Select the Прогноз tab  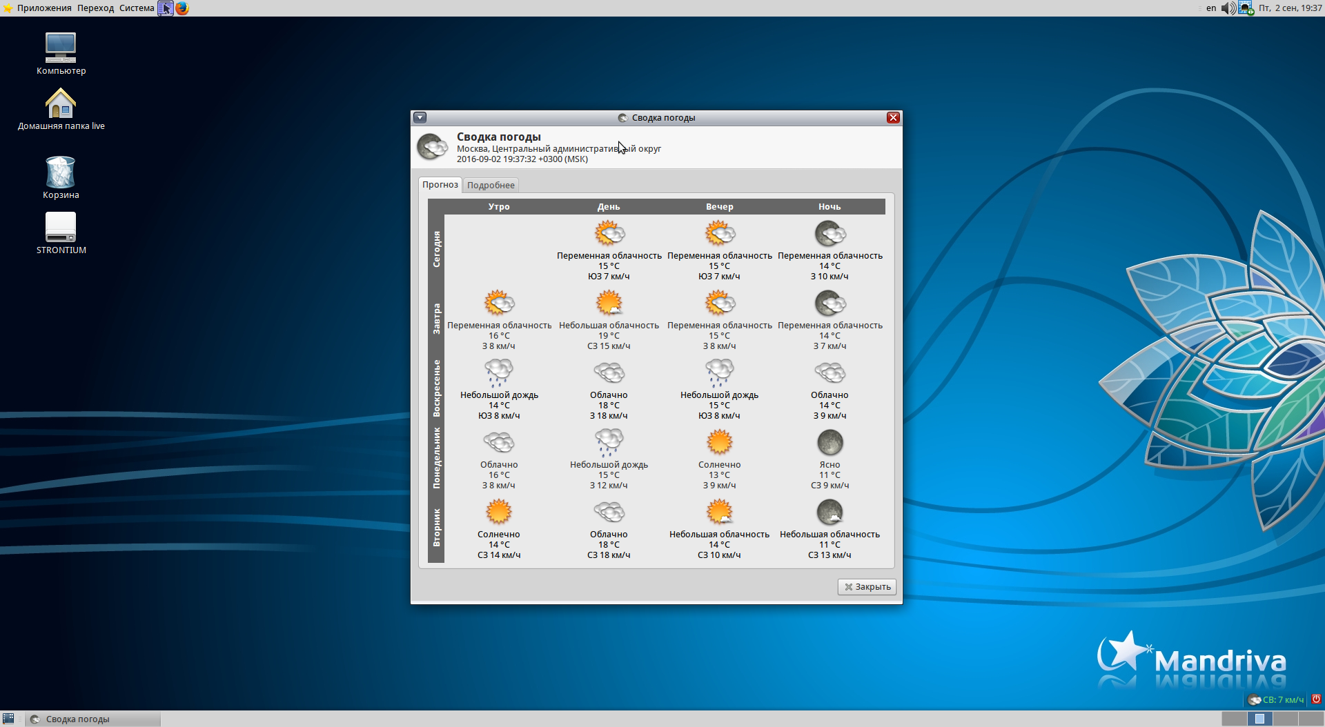click(440, 185)
